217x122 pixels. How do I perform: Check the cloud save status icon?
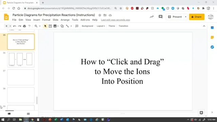pos(110,15)
